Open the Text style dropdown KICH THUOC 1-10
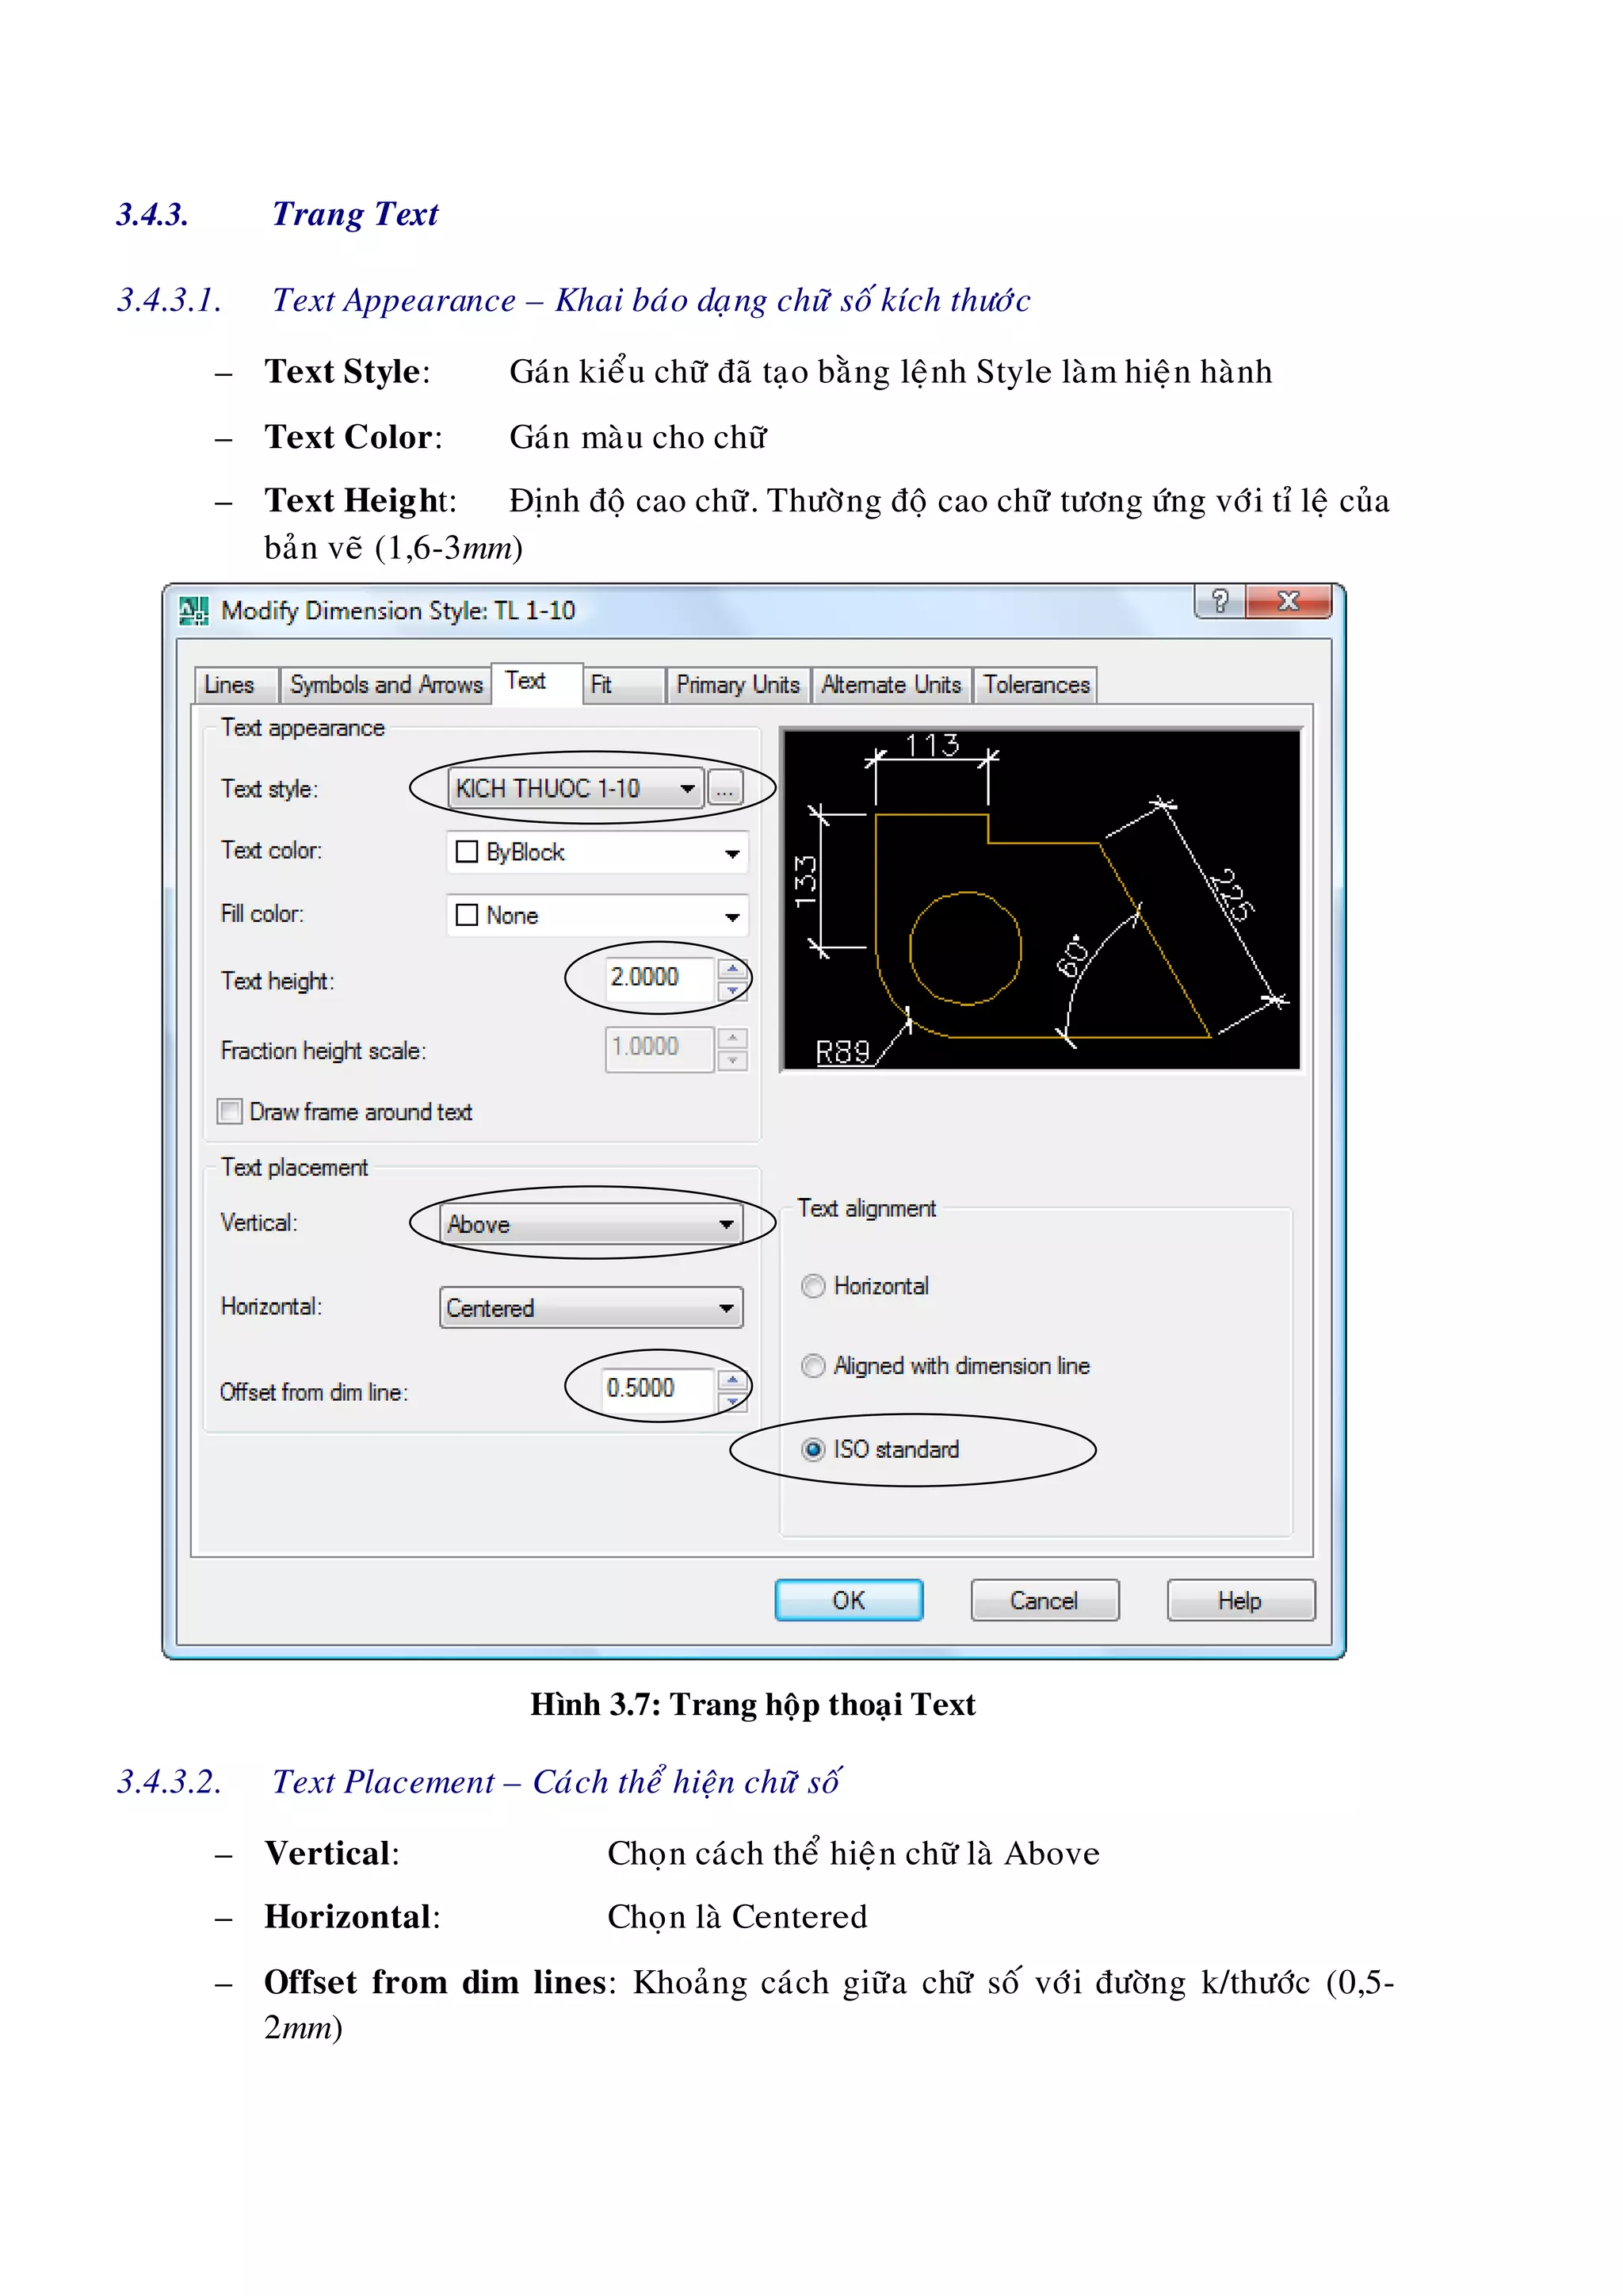The height and width of the screenshot is (2296, 1623). click(575, 788)
